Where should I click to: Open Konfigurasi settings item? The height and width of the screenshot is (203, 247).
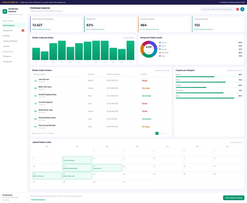(x=14, y=61)
